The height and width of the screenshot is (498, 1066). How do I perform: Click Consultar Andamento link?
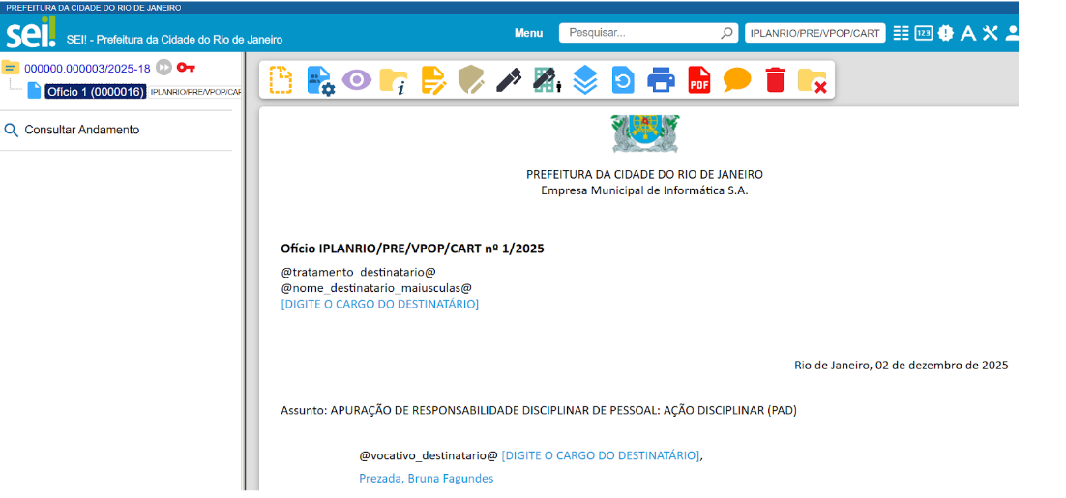click(81, 130)
